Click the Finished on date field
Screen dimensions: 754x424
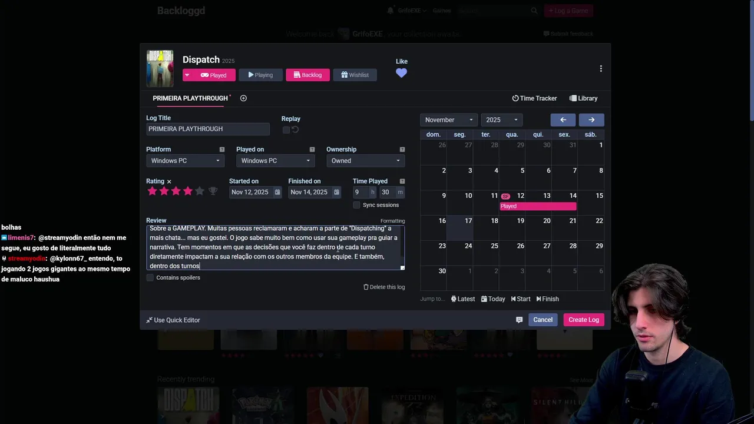pyautogui.click(x=309, y=192)
